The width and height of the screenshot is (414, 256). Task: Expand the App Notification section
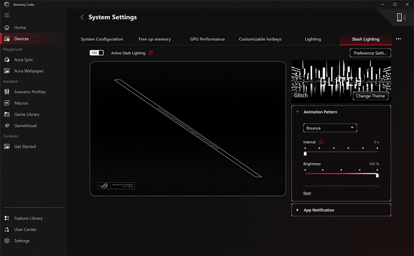click(x=341, y=210)
